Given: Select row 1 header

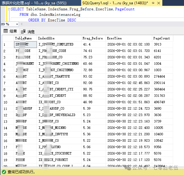Looking at the screenshot, I should click(x=8, y=45).
